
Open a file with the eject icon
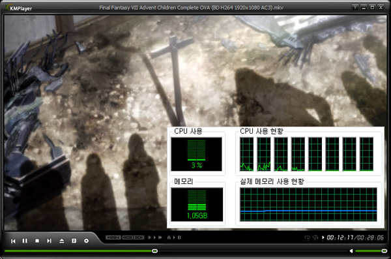(62, 241)
